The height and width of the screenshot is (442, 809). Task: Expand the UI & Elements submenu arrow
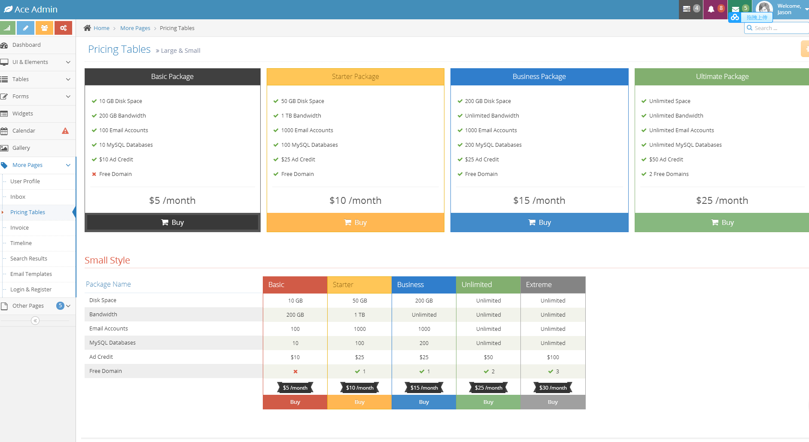pyautogui.click(x=68, y=62)
